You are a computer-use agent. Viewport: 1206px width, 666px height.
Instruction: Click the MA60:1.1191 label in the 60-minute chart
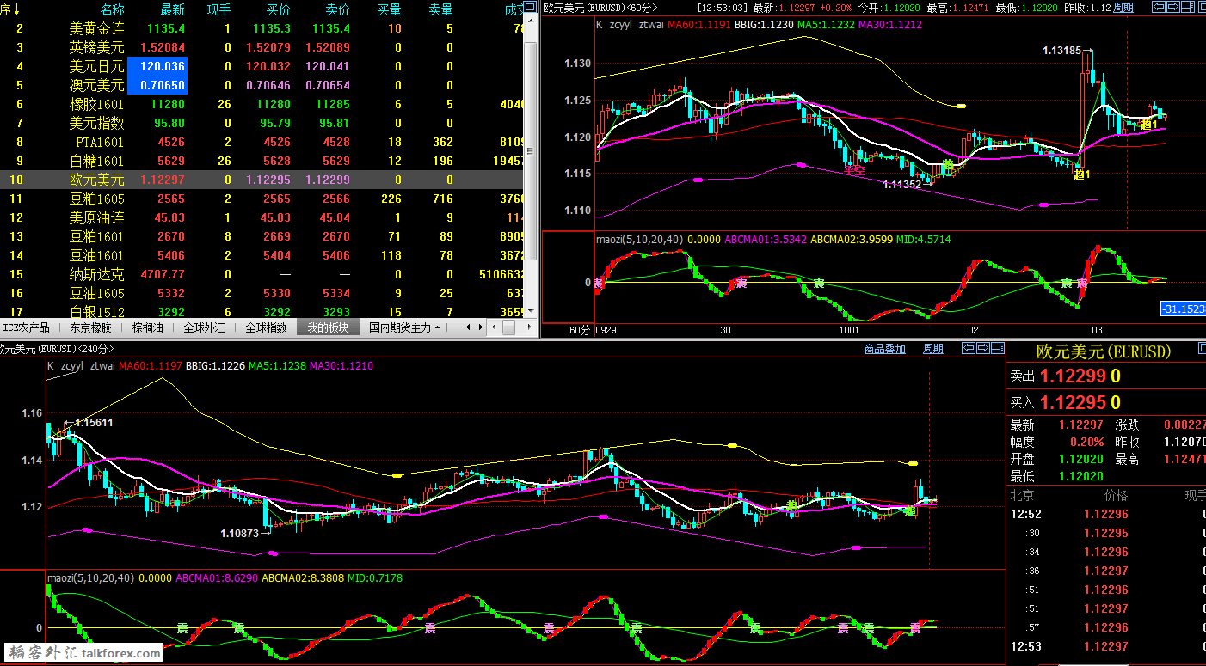(x=700, y=25)
